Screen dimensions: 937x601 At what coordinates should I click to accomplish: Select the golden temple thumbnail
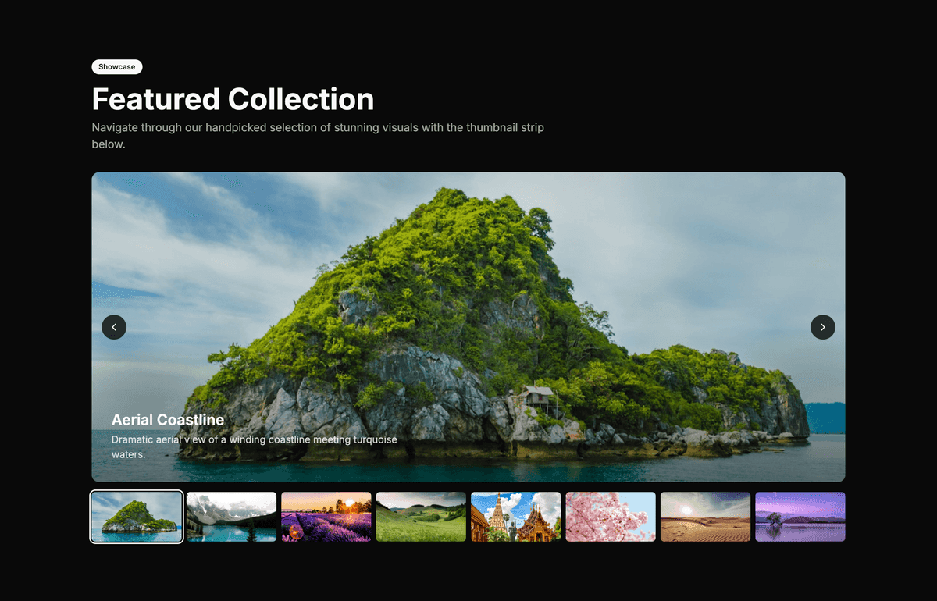point(515,516)
